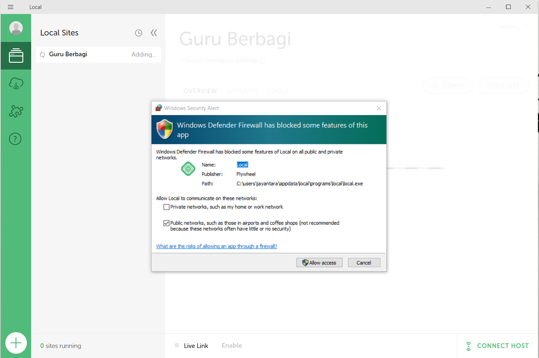Image resolution: width=539 pixels, height=358 pixels.
Task: Click the Open Site button
Action: (x=503, y=86)
